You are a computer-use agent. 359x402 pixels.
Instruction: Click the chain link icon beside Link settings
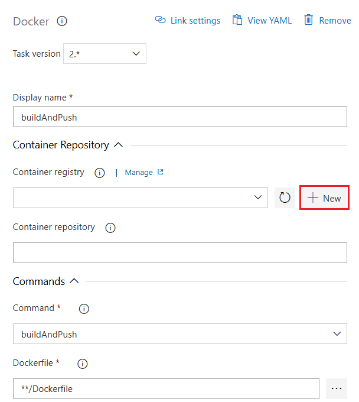[x=160, y=20]
